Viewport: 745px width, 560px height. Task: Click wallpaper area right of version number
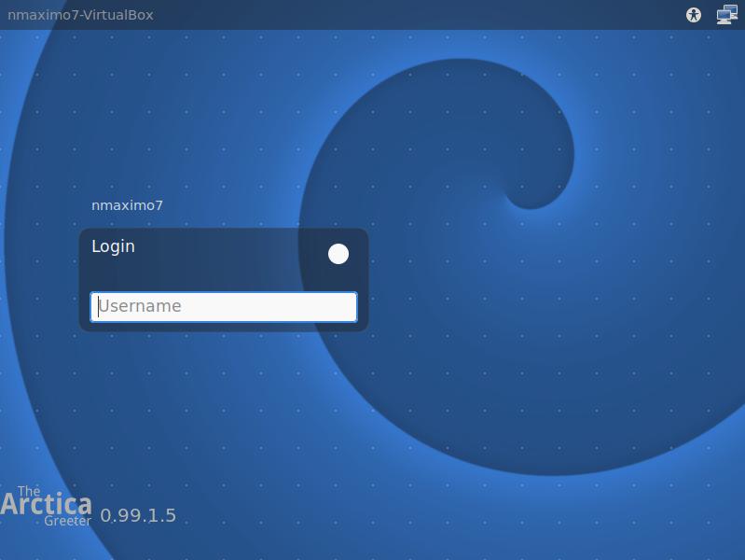280,515
